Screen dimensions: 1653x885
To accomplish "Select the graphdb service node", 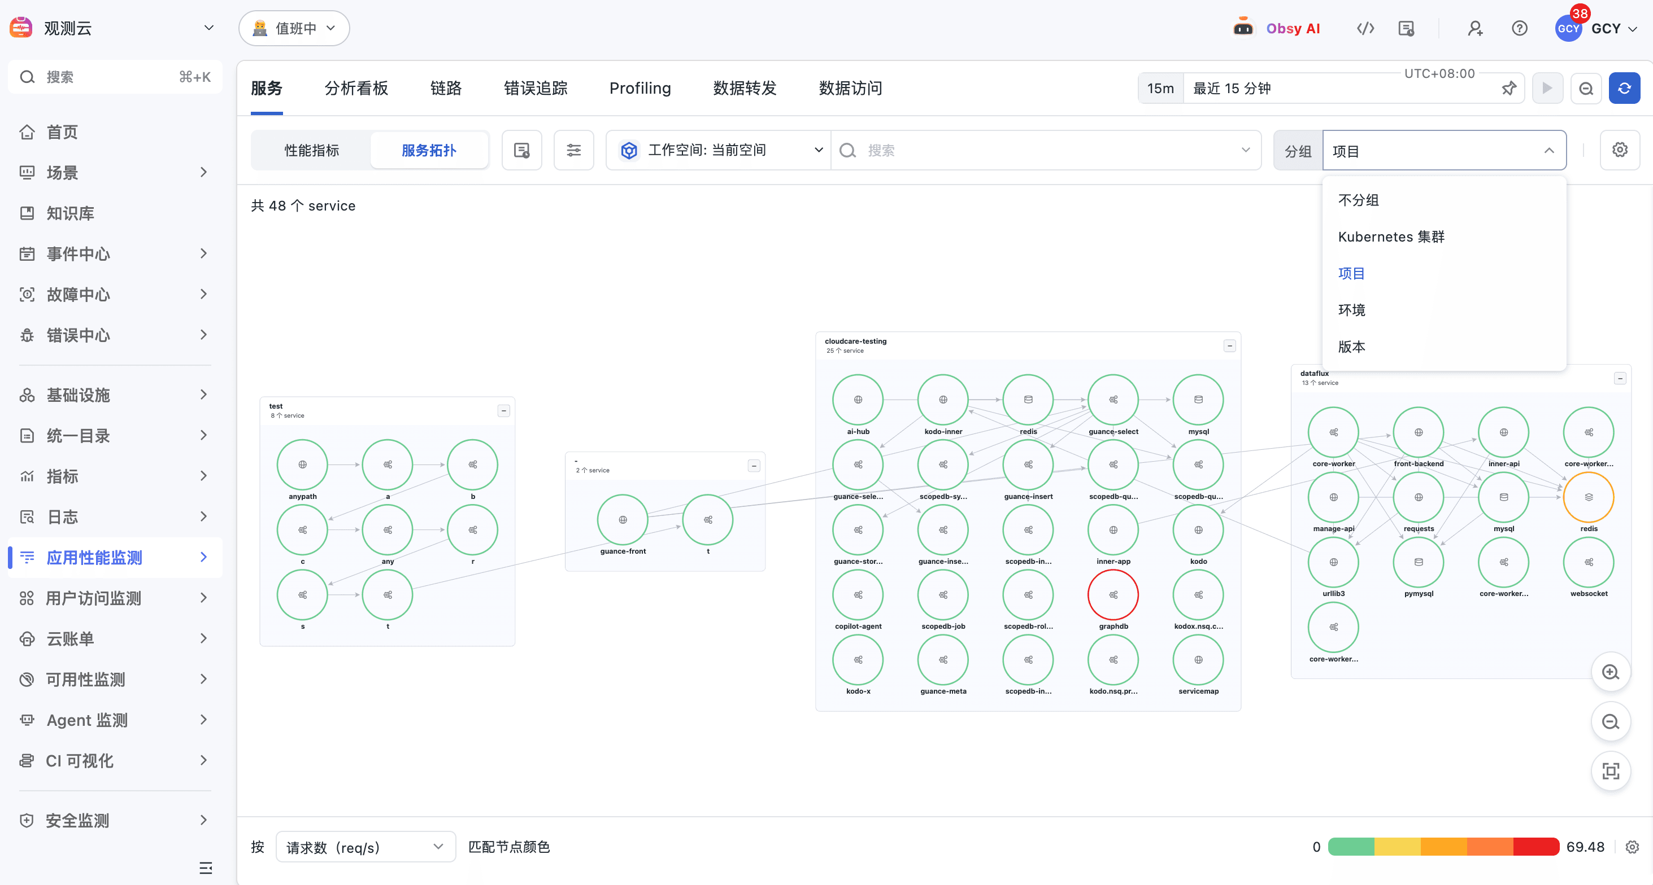I will click(1113, 594).
